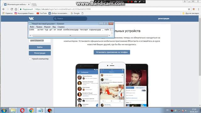201x113 pixels.
Task: Click the Chrome profile button in title bar
Action: (x=185, y=1)
